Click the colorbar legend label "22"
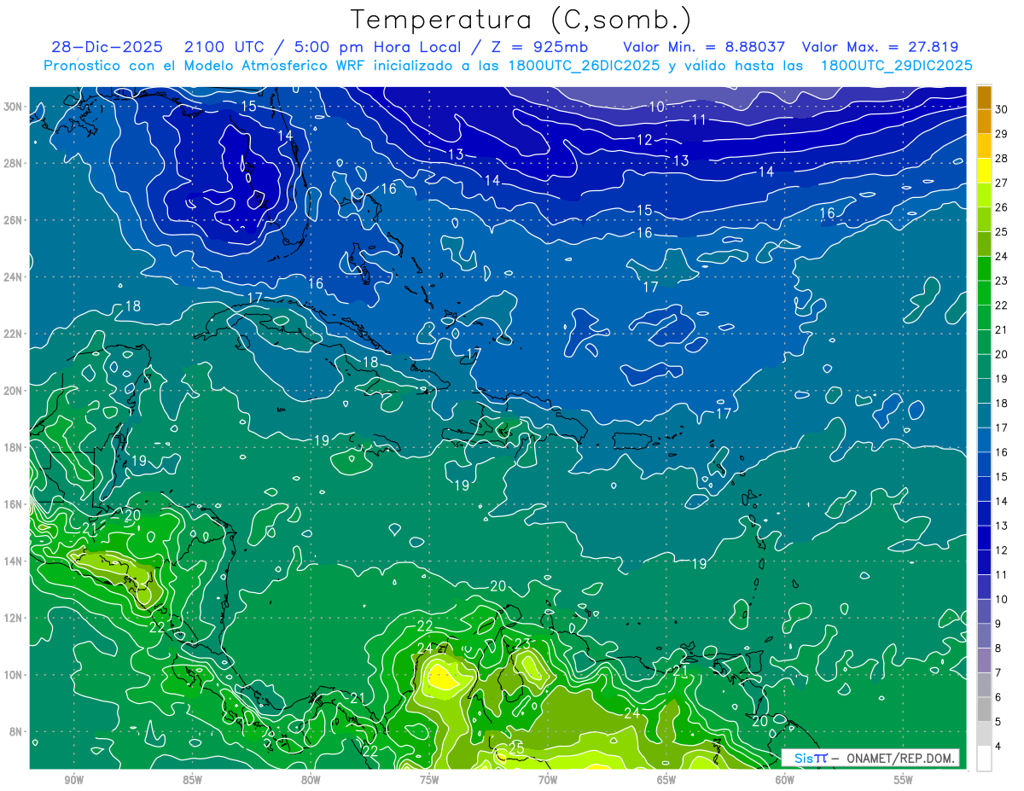Viewport: 1024px width, 791px height. tap(1002, 305)
